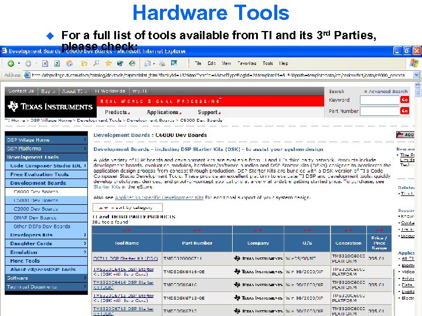Open the Edit menu

point(212,63)
